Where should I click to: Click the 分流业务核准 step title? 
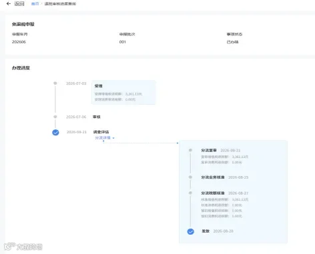[213, 177]
